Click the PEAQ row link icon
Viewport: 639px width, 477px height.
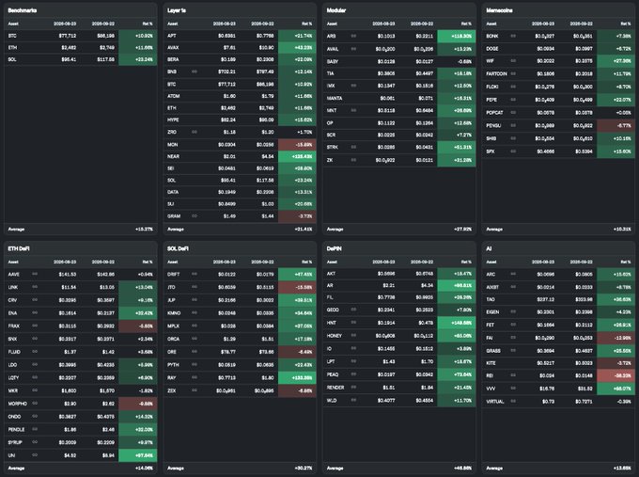click(353, 374)
